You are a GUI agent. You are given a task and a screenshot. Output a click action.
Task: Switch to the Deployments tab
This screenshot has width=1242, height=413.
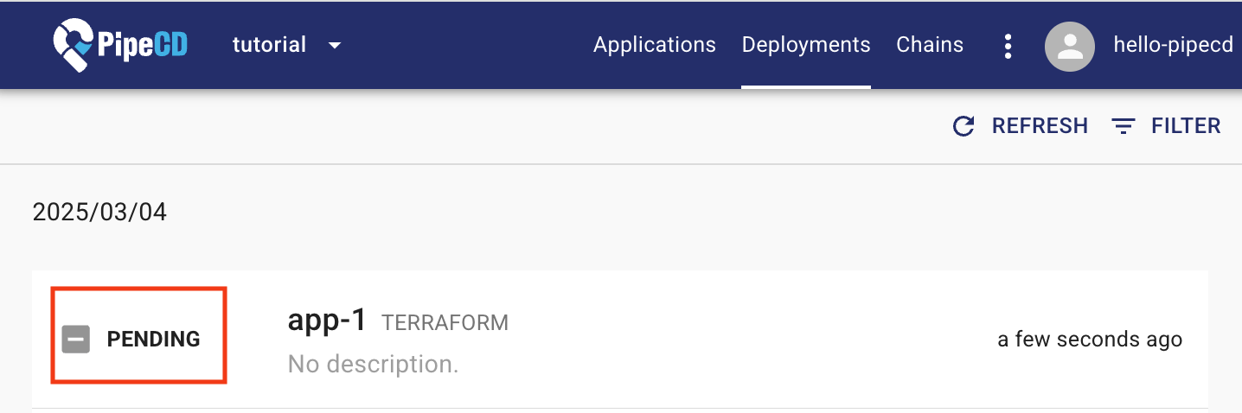click(x=806, y=45)
